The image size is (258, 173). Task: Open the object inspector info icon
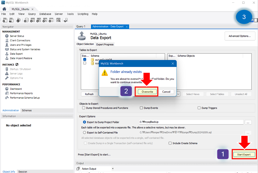(19, 20)
